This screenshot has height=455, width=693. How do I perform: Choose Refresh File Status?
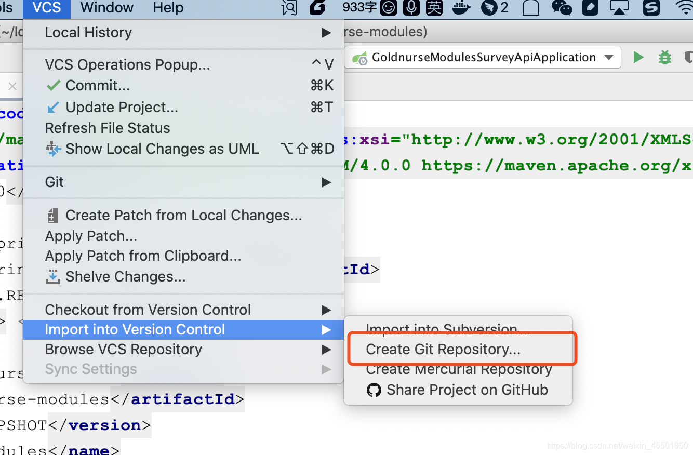point(183,128)
